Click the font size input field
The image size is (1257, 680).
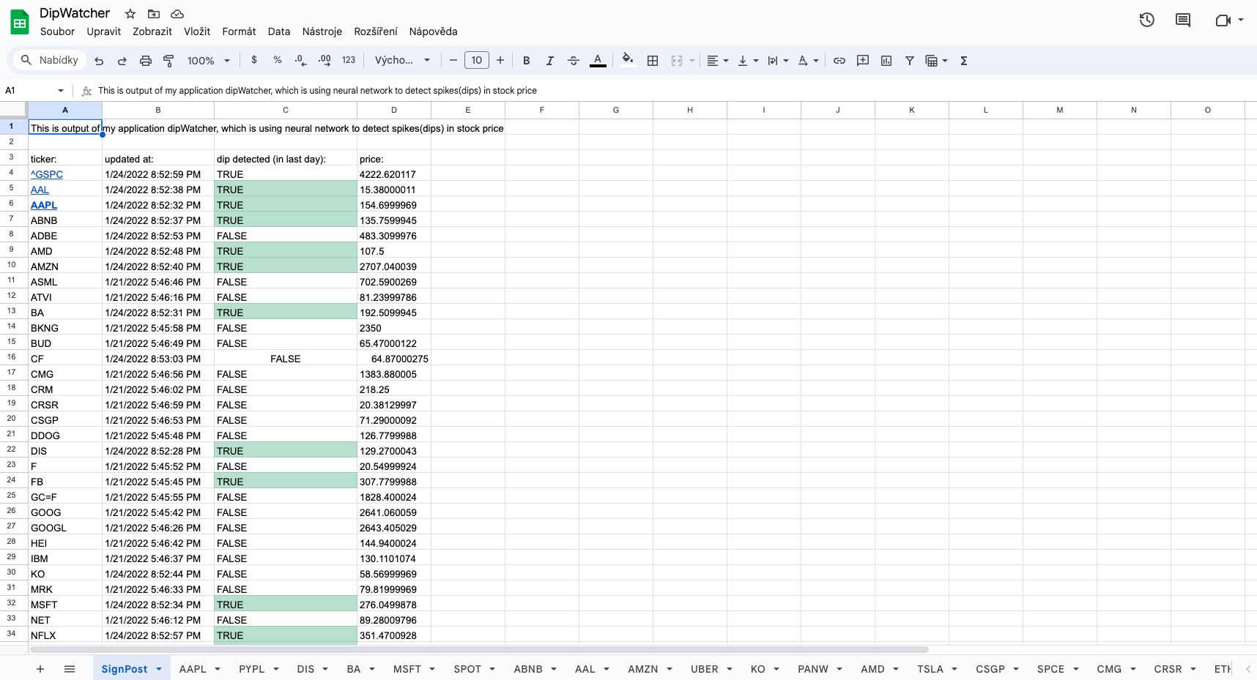477,61
